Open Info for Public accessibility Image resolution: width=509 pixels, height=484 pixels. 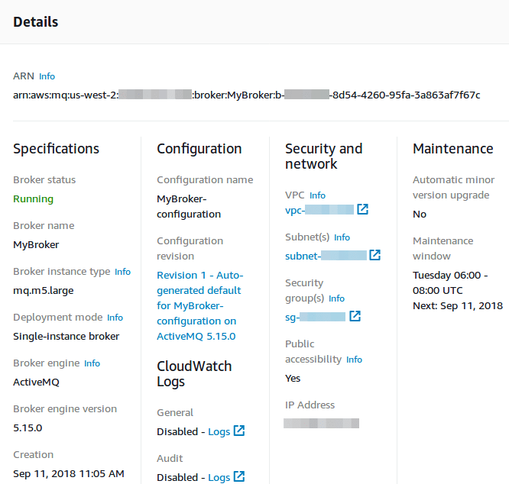(354, 360)
